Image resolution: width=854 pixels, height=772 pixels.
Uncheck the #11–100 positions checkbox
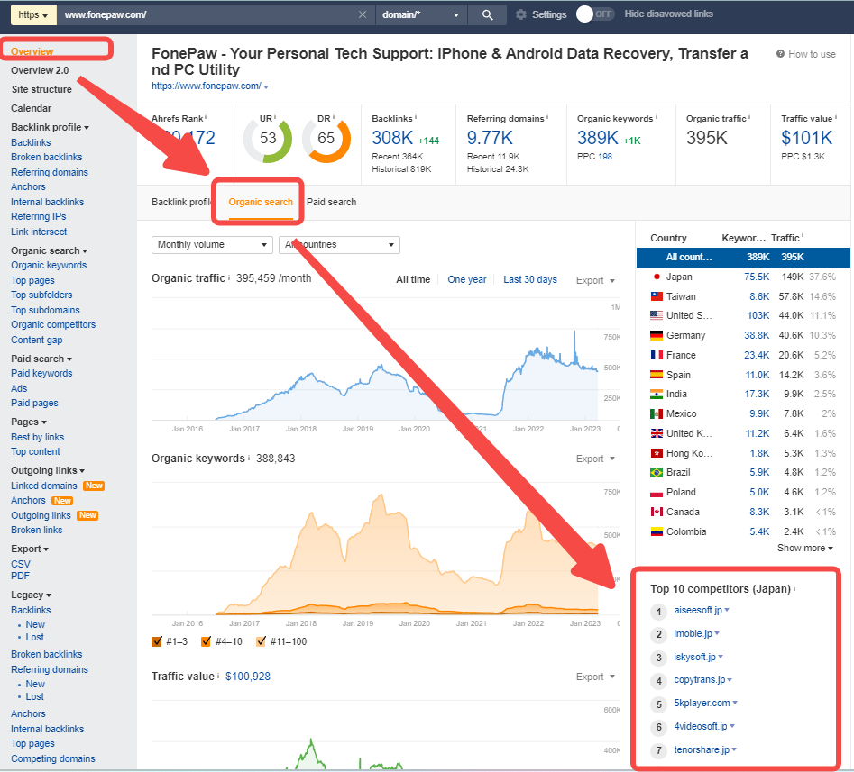(x=261, y=641)
